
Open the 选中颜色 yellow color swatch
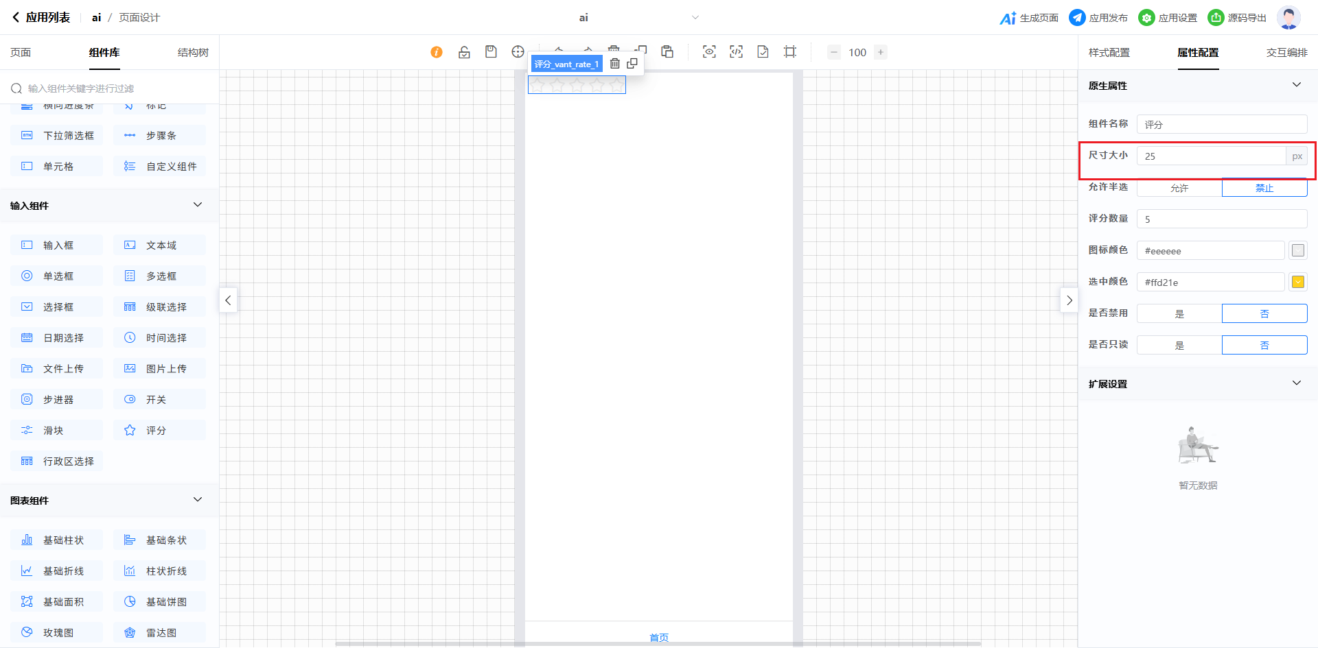coord(1297,282)
